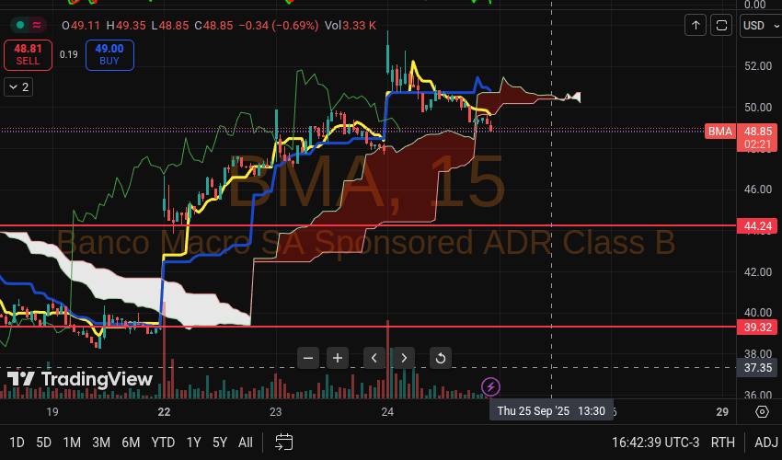This screenshot has width=782, height=460.
Task: Click the 39.32 horizontal line price label
Action: 757,328
